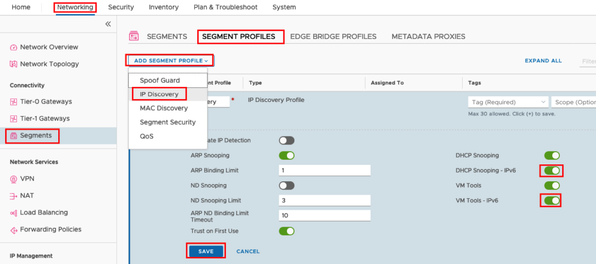Switch to Edge Bridge Profiles tab
Screen dimensions: 596x264
333,37
